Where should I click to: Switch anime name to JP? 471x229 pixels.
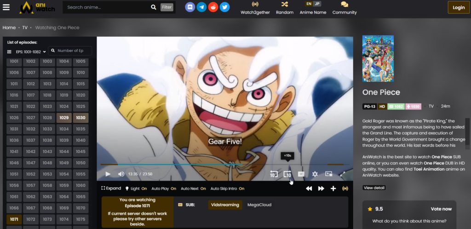coord(317,4)
